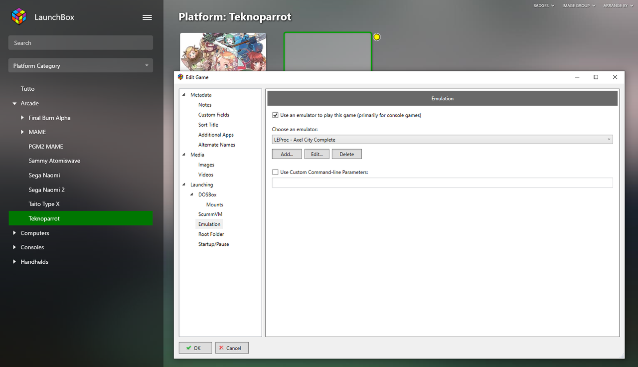
Task: Click the anime characters game thumbnail
Action: (x=223, y=52)
